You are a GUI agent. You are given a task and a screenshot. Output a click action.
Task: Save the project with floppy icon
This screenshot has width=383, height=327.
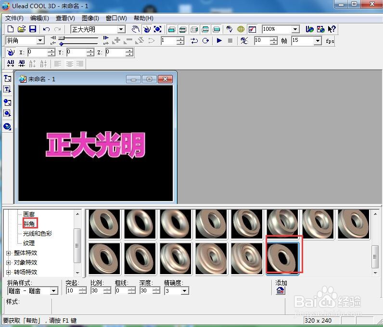[33, 29]
